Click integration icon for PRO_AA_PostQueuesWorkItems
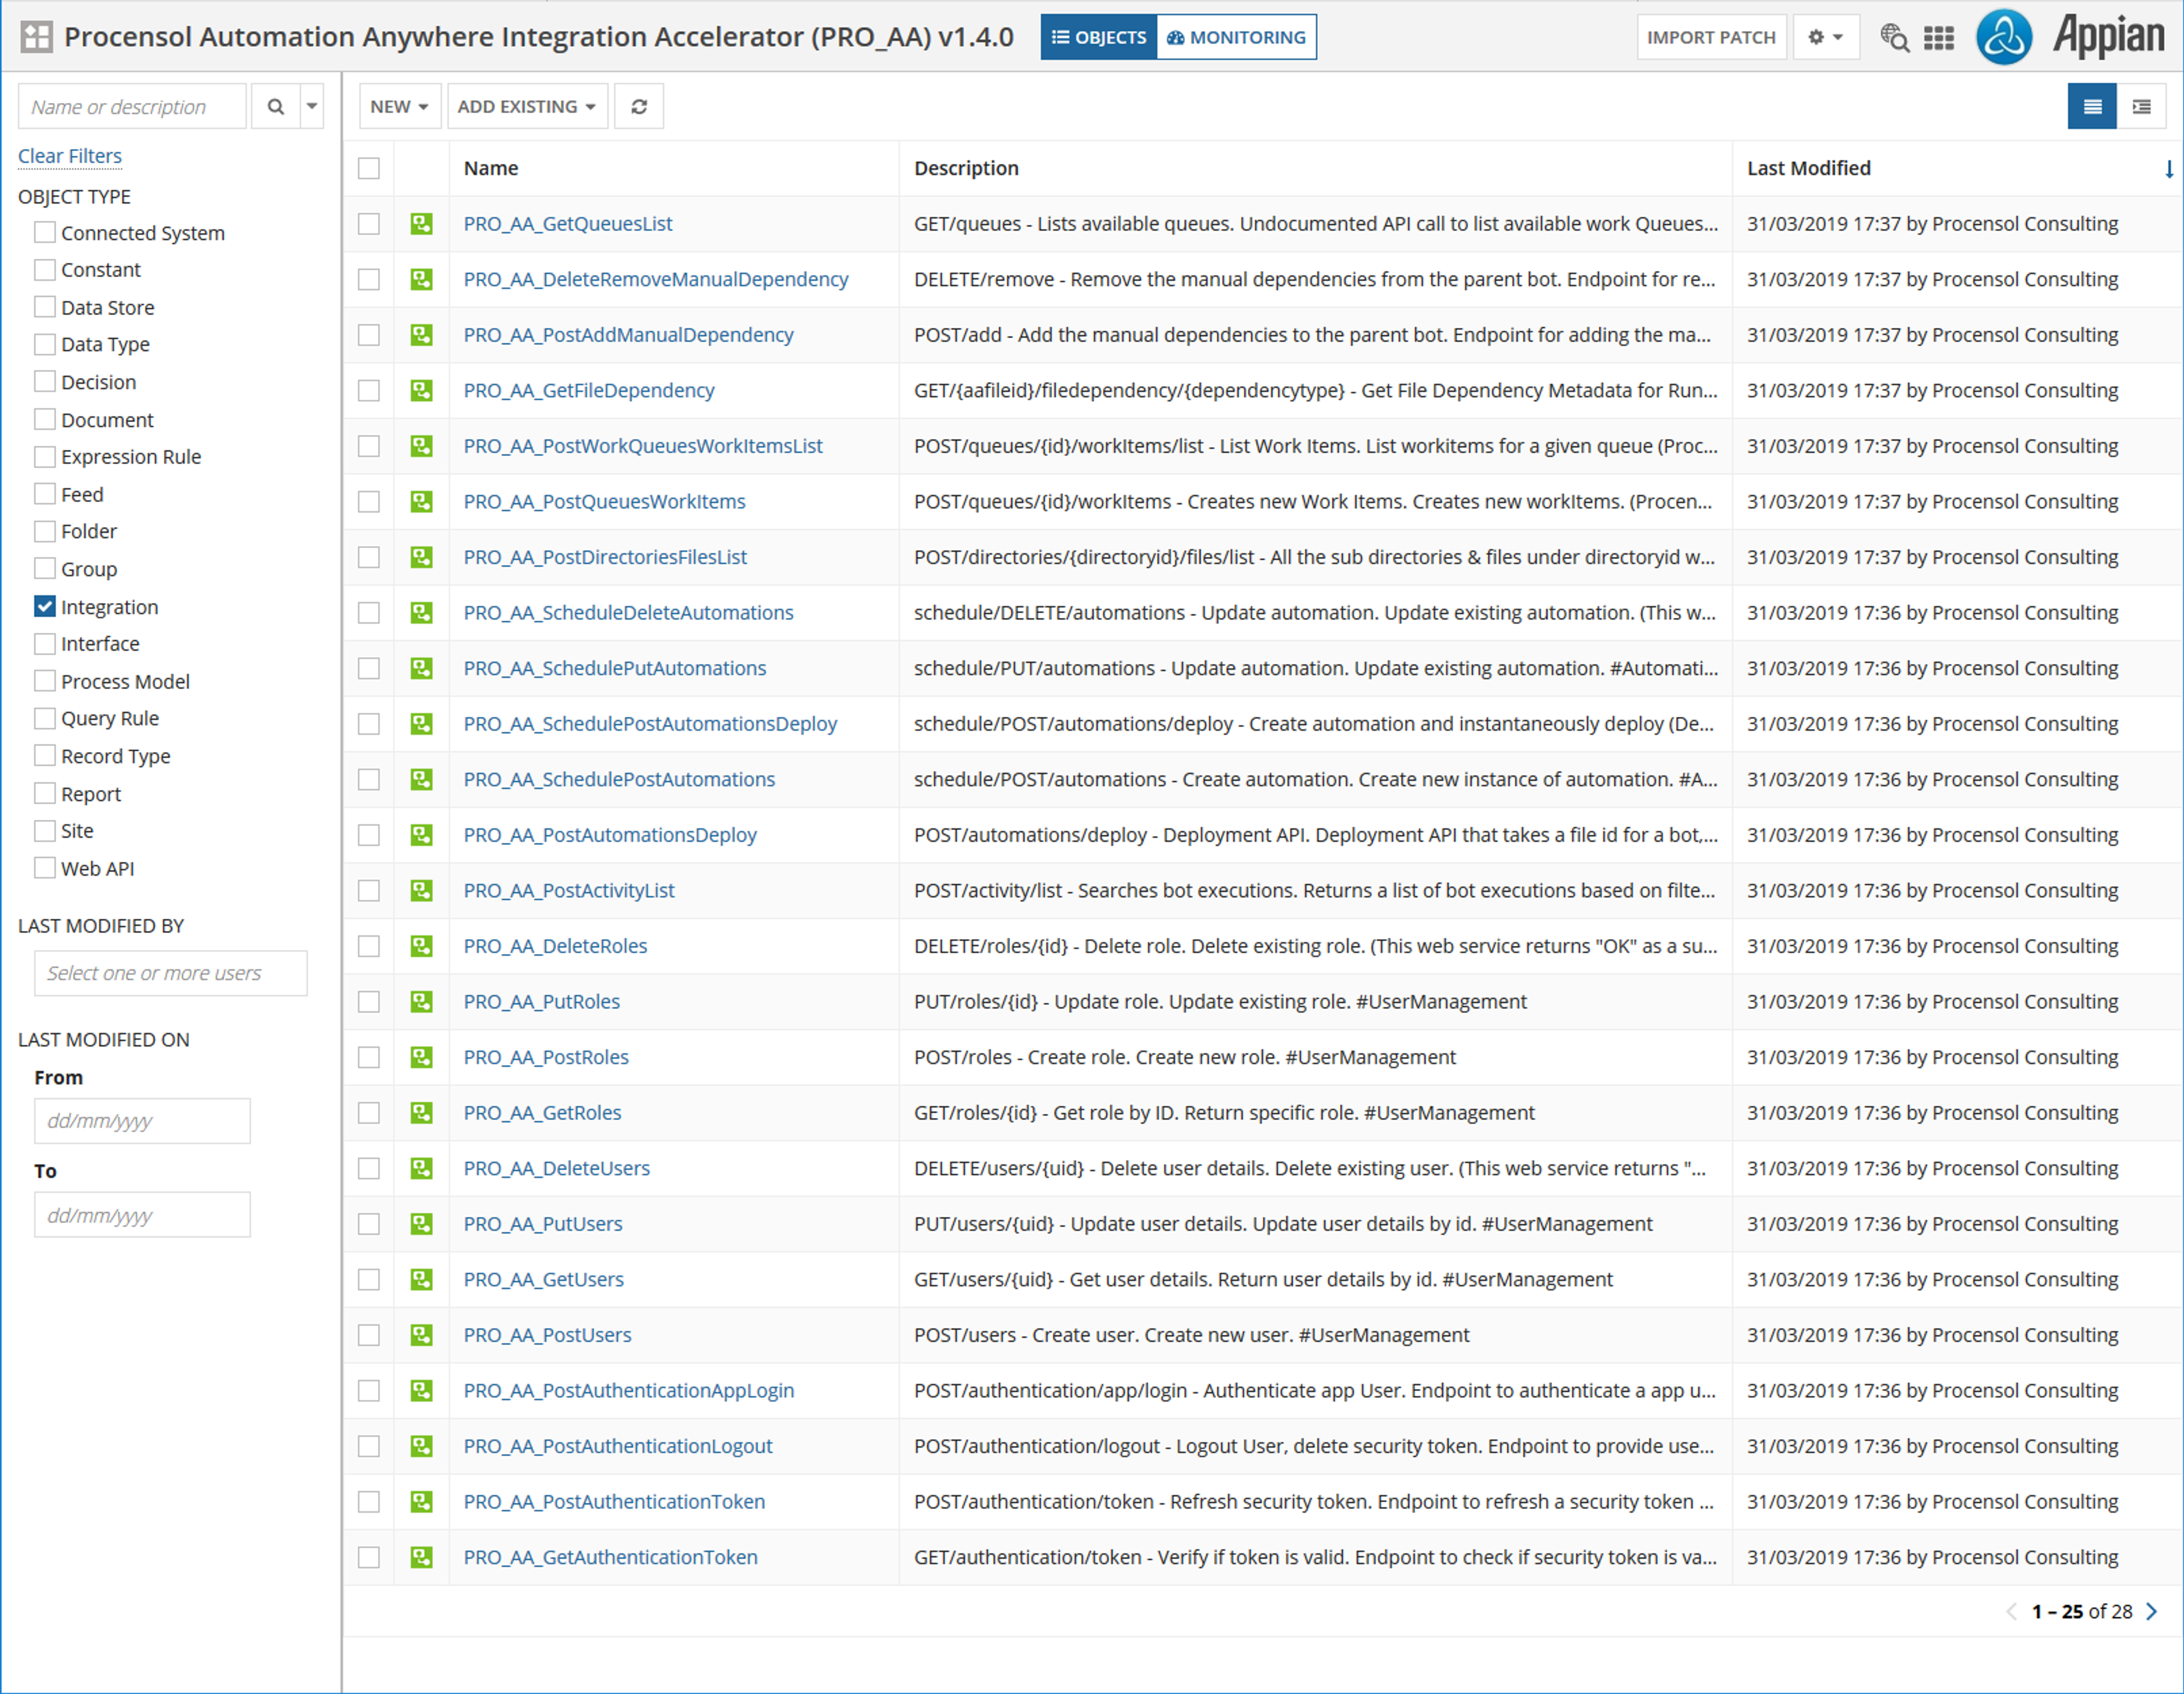The image size is (2184, 1694). click(x=422, y=501)
